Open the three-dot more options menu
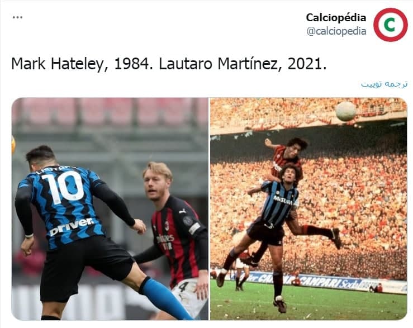413x328 pixels. tap(17, 17)
